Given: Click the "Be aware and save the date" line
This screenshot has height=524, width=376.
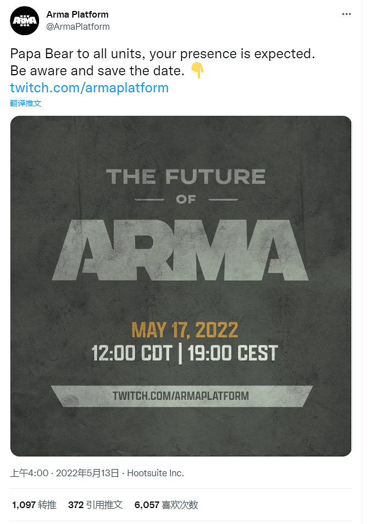Looking at the screenshot, I should pyautogui.click(x=97, y=71).
